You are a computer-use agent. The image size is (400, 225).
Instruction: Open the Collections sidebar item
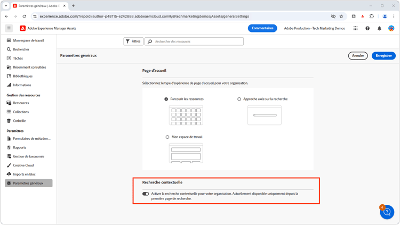click(29, 112)
